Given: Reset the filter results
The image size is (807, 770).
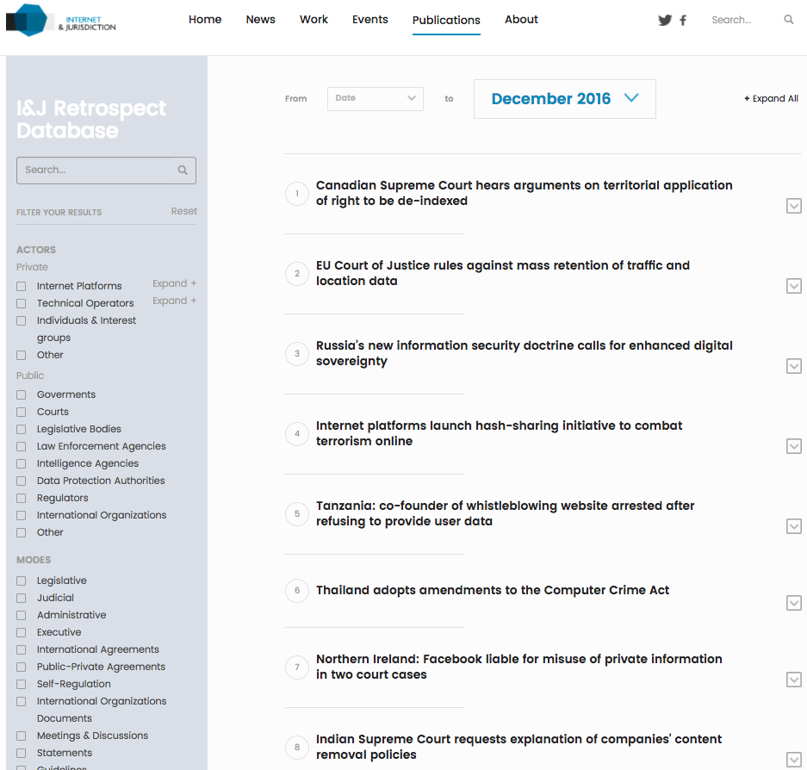Looking at the screenshot, I should pos(184,211).
